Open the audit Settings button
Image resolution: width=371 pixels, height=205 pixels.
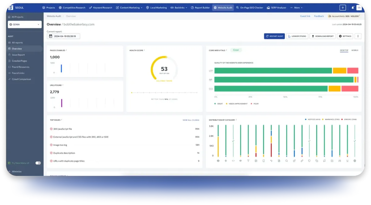345,36
